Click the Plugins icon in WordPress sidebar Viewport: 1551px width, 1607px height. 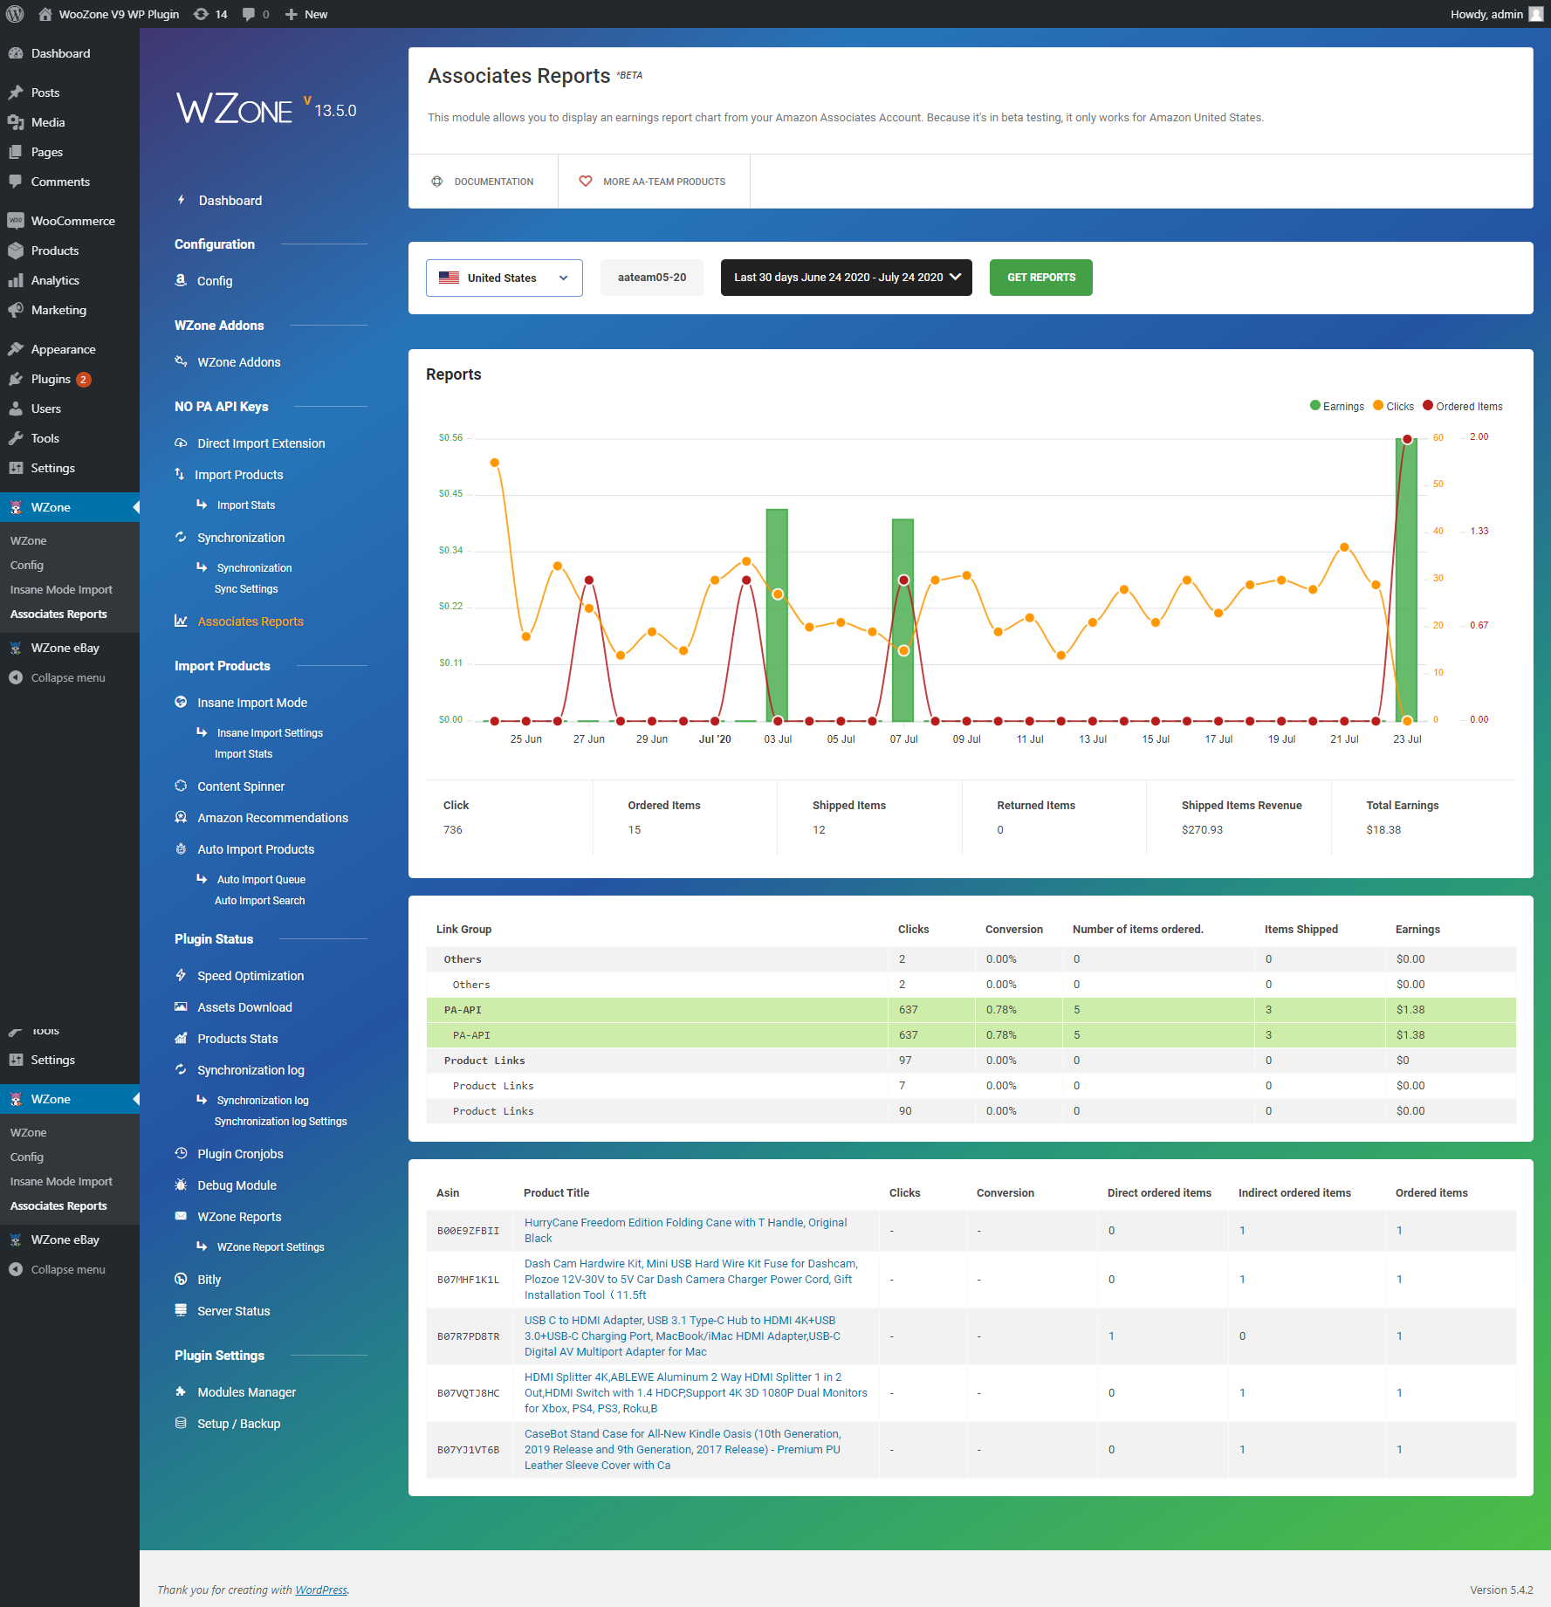point(16,379)
